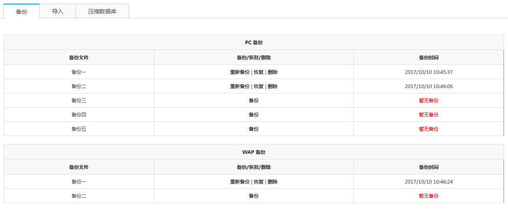This screenshot has height=216, width=508.
Task: Click the 2017/10/10 10:45:37 timestamp cell
Action: pos(429,72)
